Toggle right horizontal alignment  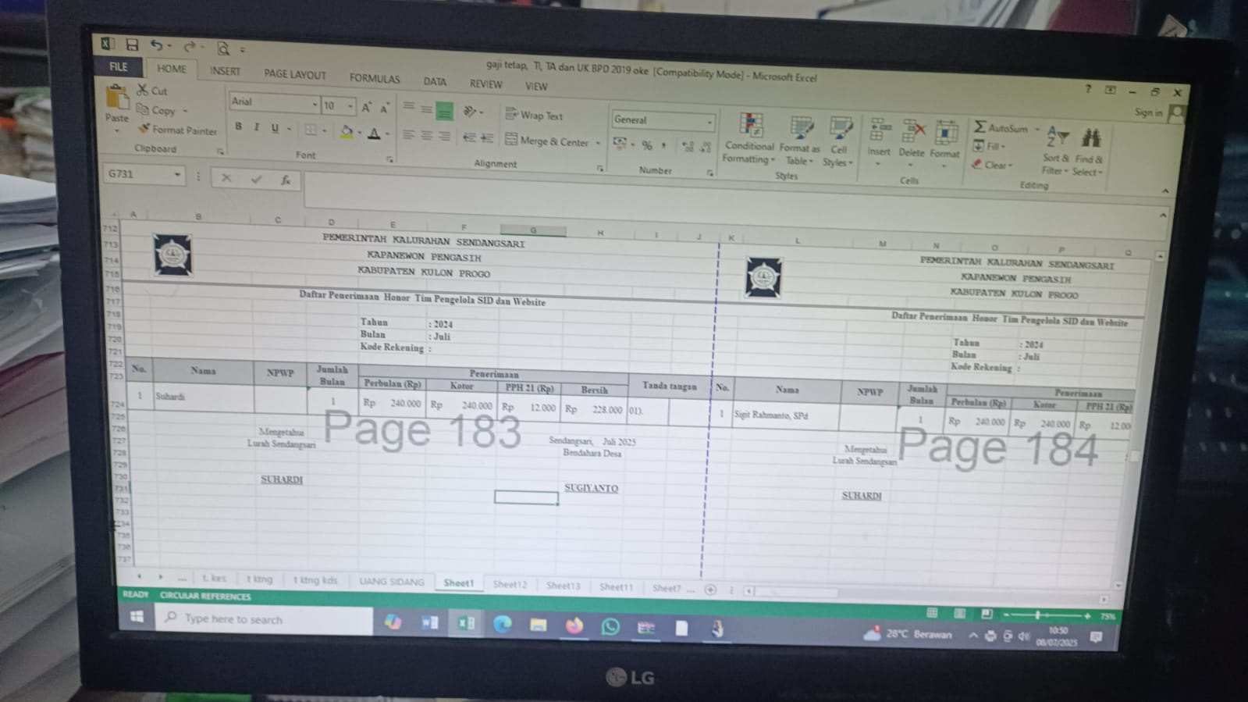(444, 137)
